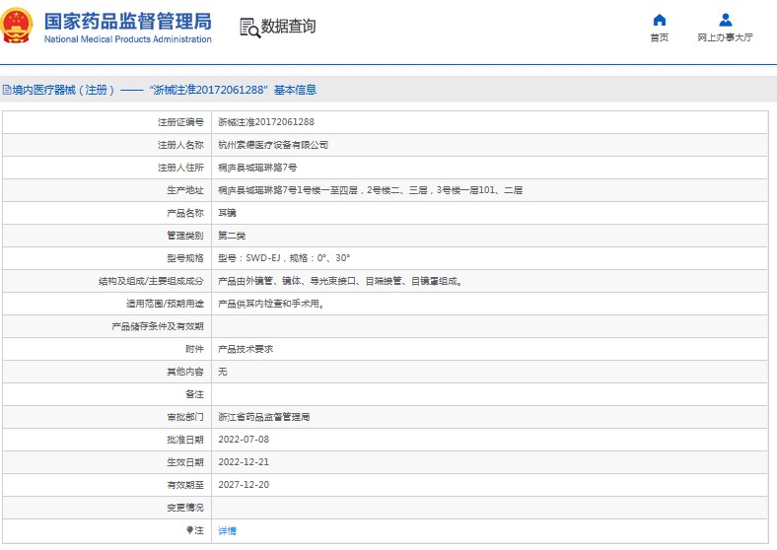Select 浙江省药品监督管理局 approval department
This screenshot has height=550, width=777.
[x=263, y=417]
